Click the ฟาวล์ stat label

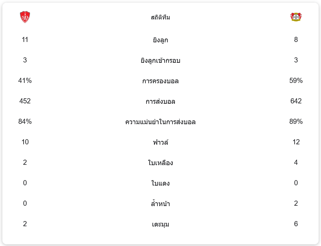(160, 142)
